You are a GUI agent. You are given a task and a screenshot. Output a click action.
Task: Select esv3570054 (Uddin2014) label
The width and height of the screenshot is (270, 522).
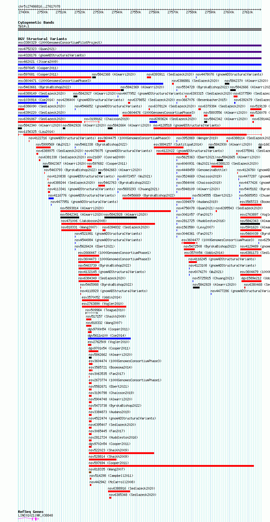(204, 253)
